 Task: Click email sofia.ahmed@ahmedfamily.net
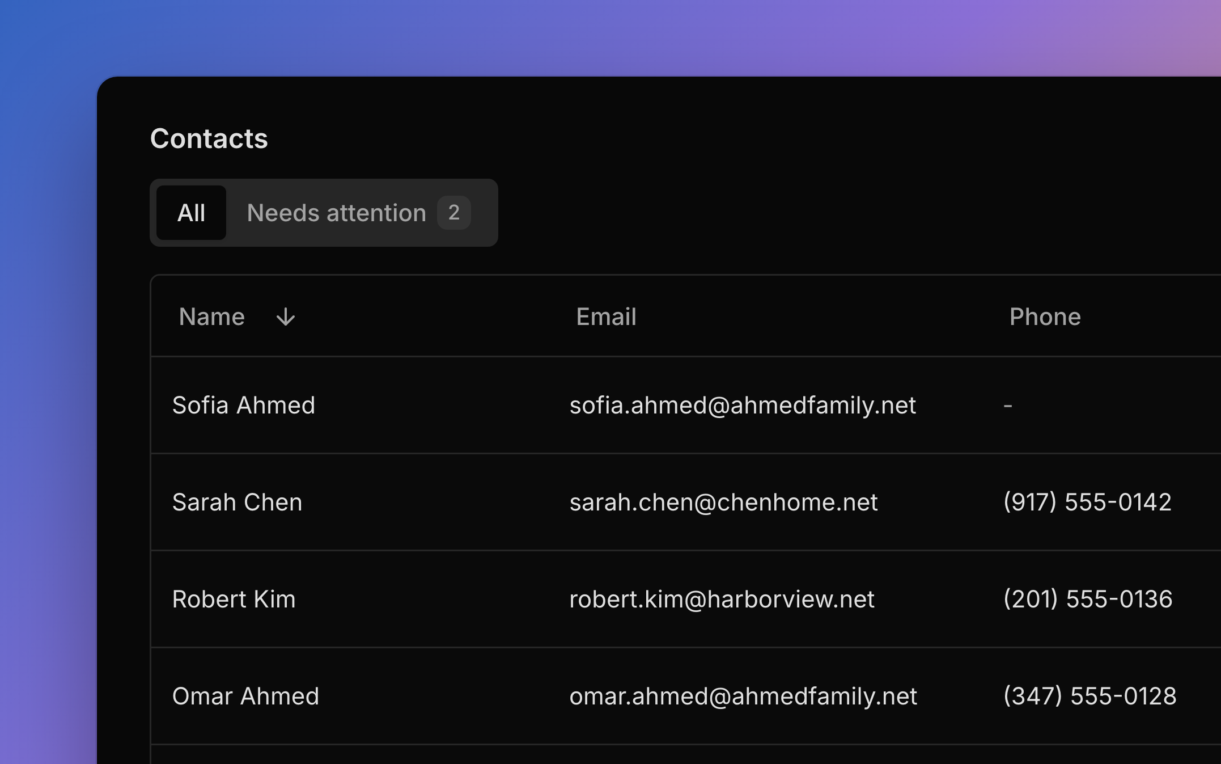(x=743, y=405)
